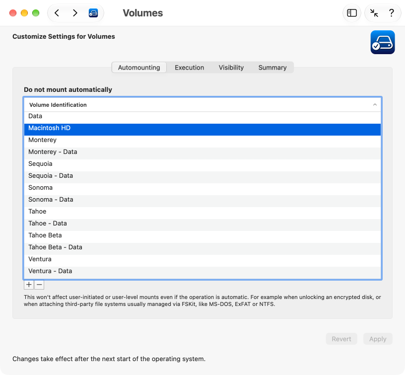405x375 pixels.
Task: Select the Sequoia - Data row
Action: tap(202, 177)
